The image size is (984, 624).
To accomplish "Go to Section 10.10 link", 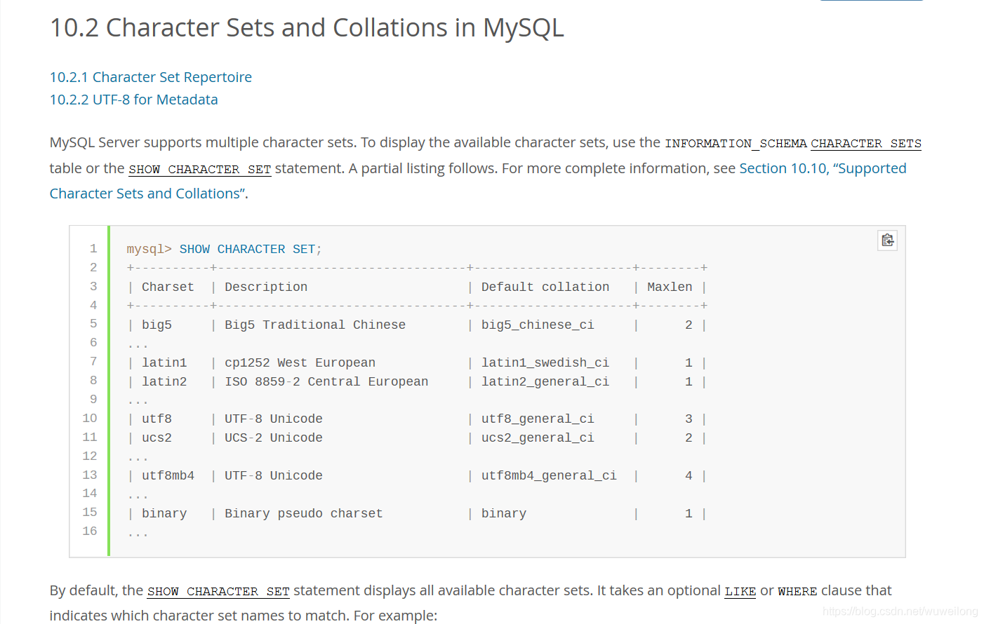I will [783, 168].
